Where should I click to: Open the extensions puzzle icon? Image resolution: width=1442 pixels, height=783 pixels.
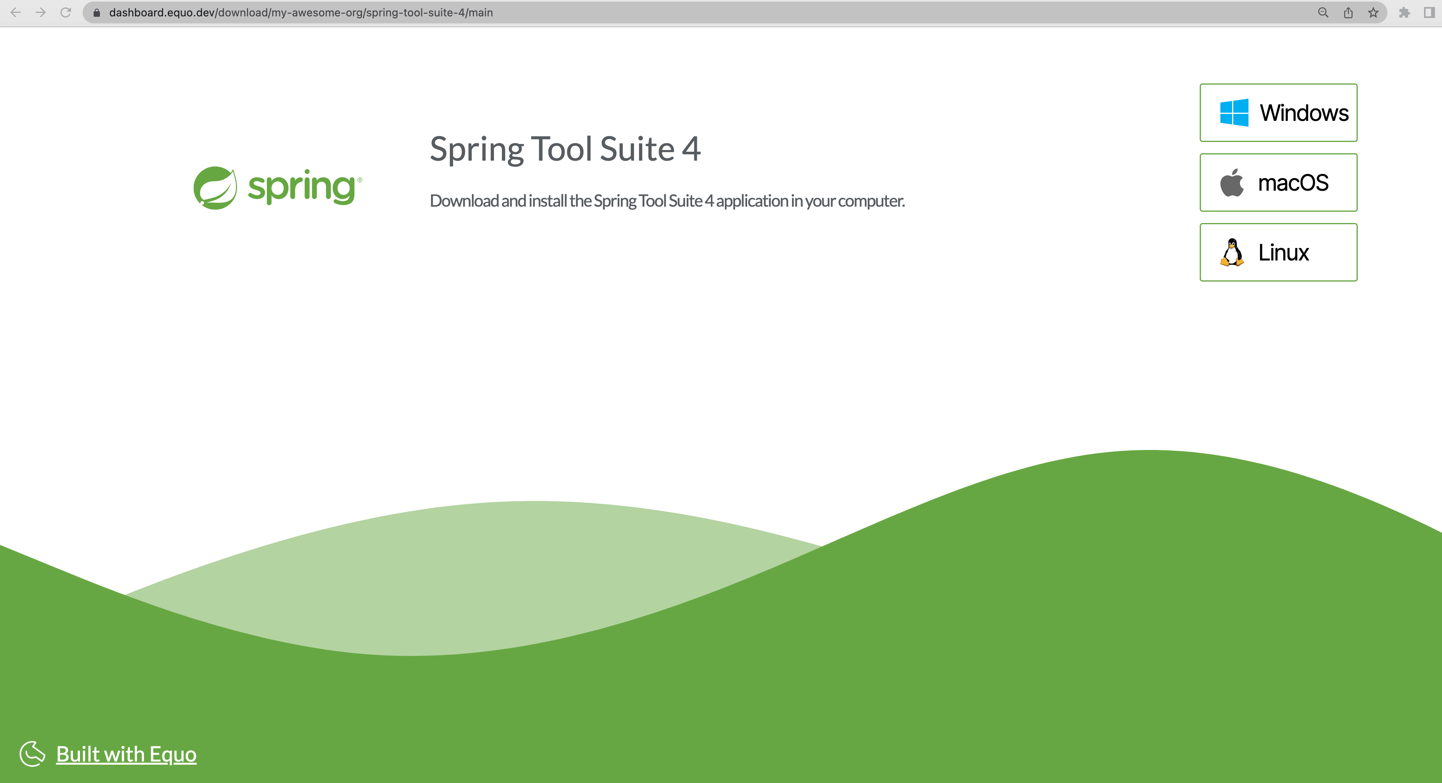coord(1405,12)
